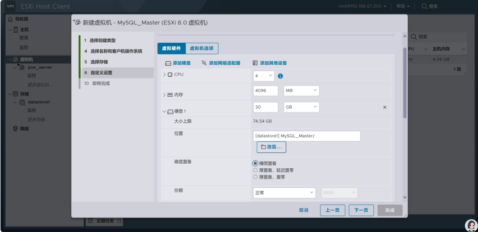The height and width of the screenshot is (232, 478).
Task: Open the disk size GB dropdown
Action: (x=301, y=107)
